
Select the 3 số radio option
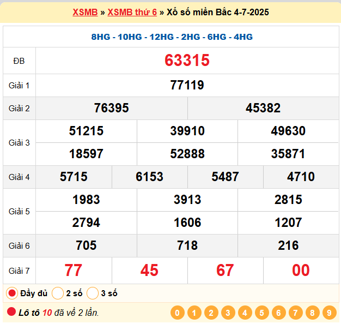tap(93, 293)
